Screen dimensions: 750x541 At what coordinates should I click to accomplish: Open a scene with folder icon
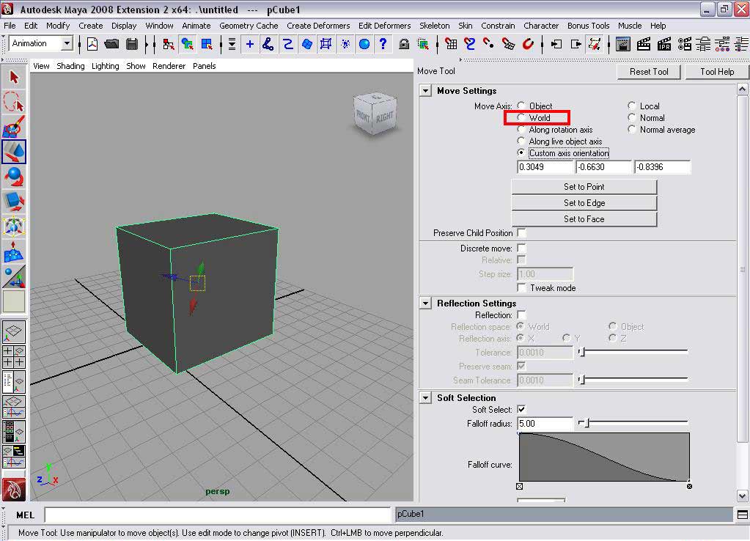[112, 44]
